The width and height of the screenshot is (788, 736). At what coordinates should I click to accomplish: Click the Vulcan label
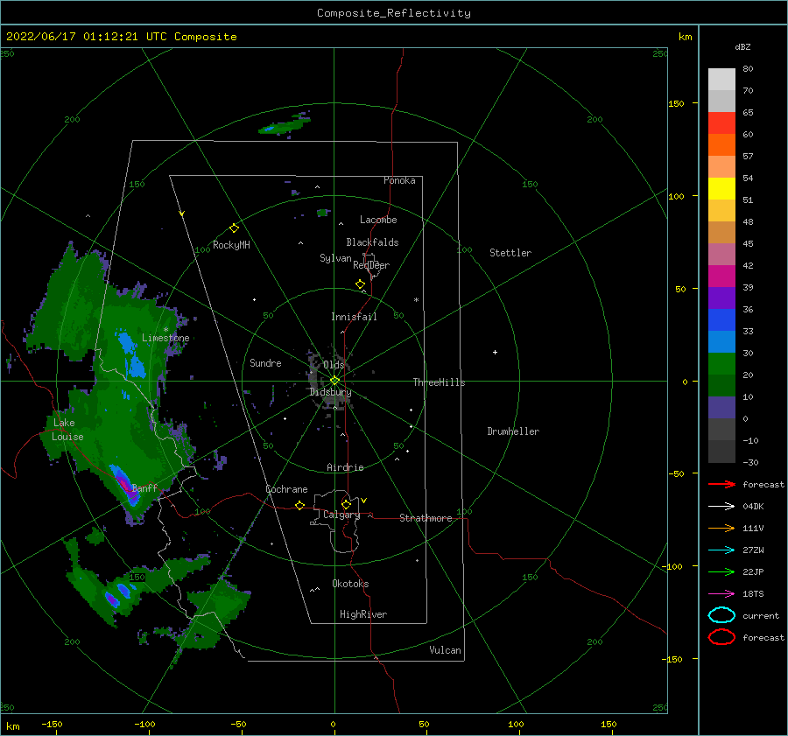pos(445,650)
